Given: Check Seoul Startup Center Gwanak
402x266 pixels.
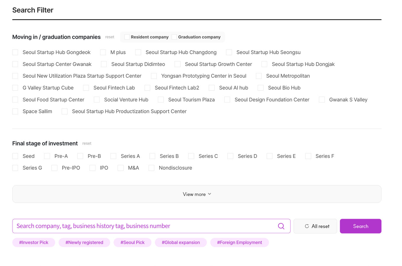Looking at the screenshot, I should (x=15, y=64).
